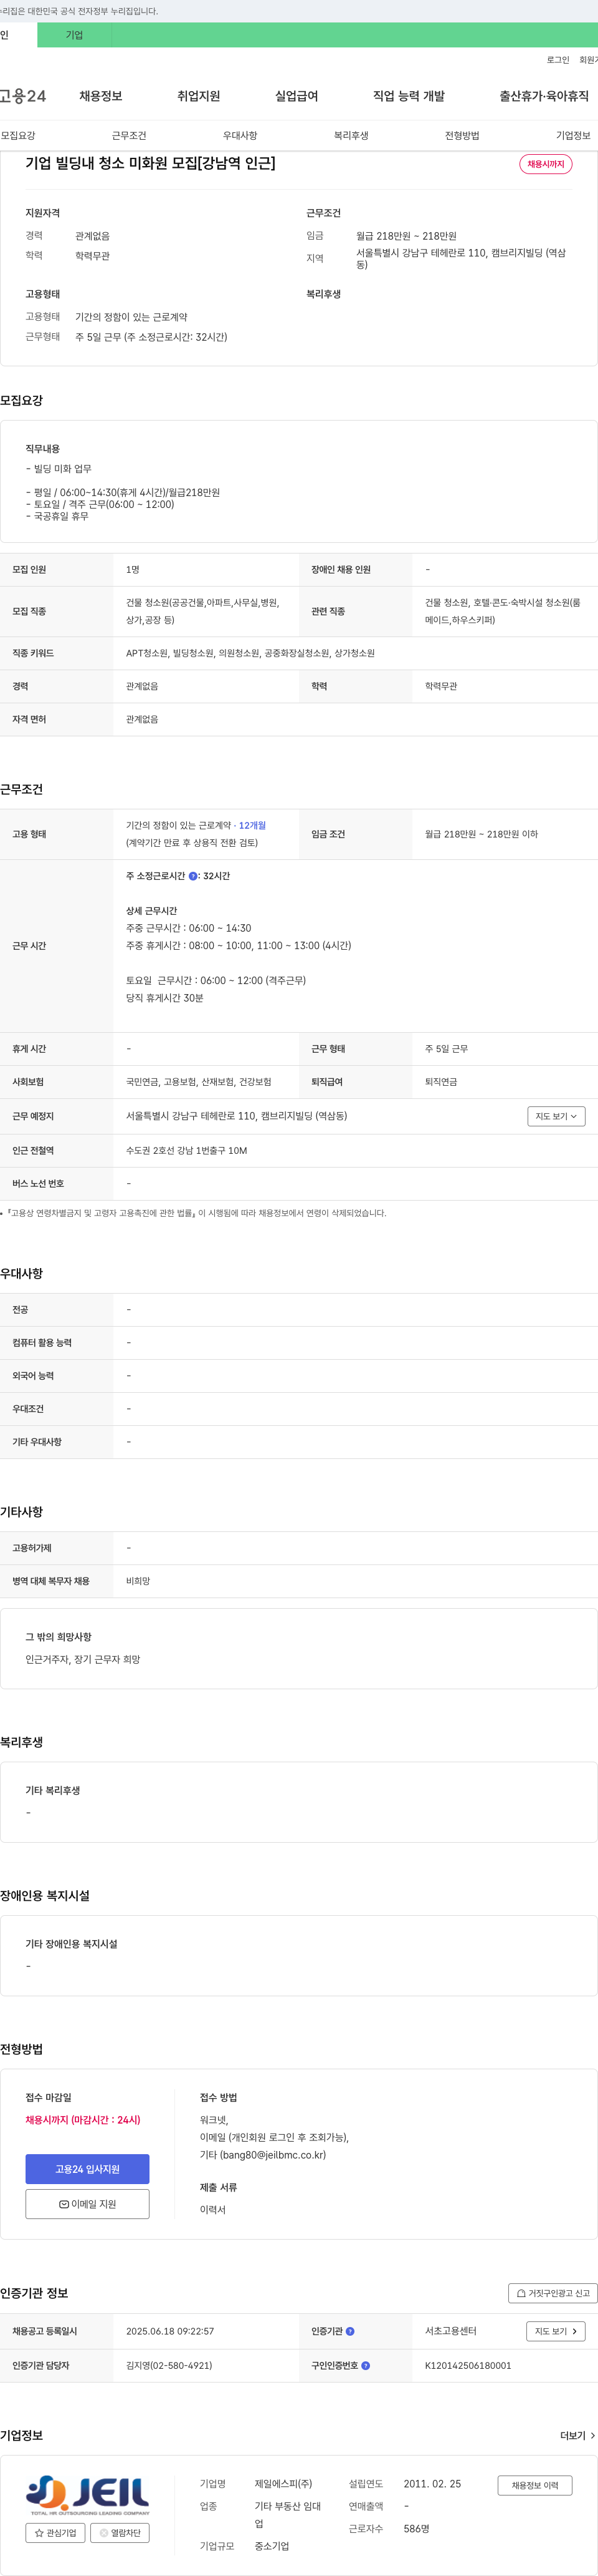Select 임금 조건 value 월급 218만원 ~ 218만원 이하
The height and width of the screenshot is (2576, 598).
pyautogui.click(x=481, y=834)
